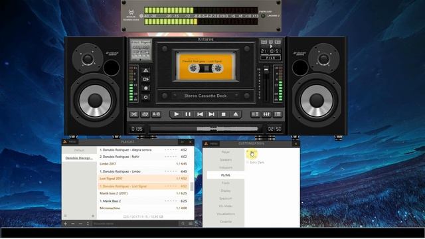
Task: Click the elapsed time 0:35 display
Action: click(x=137, y=129)
